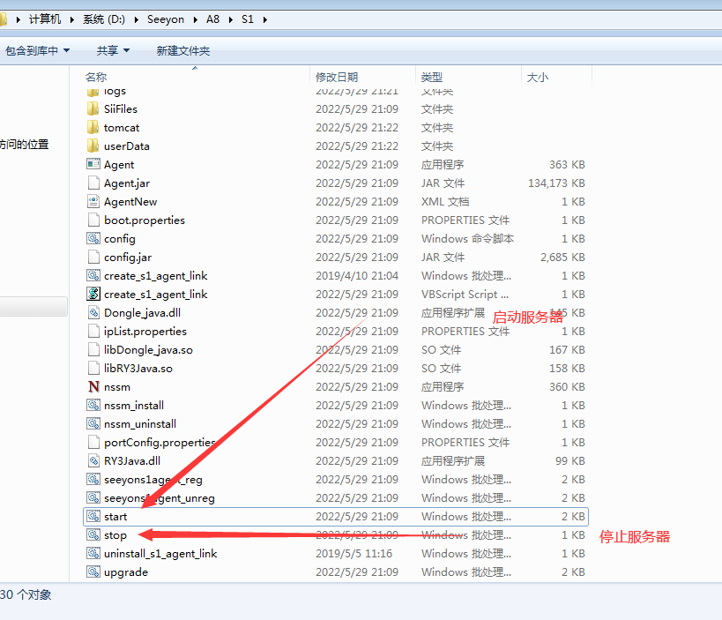Go to 计算机 in the address bar
This screenshot has width=722, height=620.
(x=45, y=19)
